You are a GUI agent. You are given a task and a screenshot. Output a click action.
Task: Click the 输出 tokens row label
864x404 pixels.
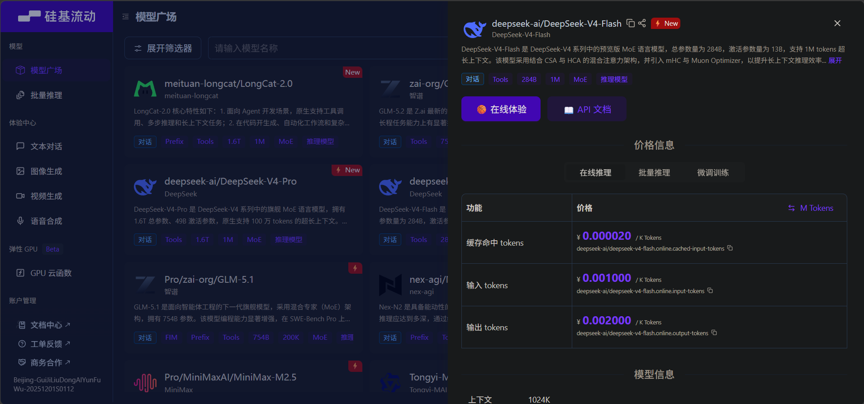tap(487, 328)
